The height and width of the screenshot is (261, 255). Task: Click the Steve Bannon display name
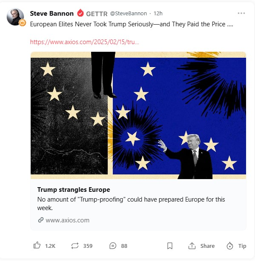tap(52, 14)
